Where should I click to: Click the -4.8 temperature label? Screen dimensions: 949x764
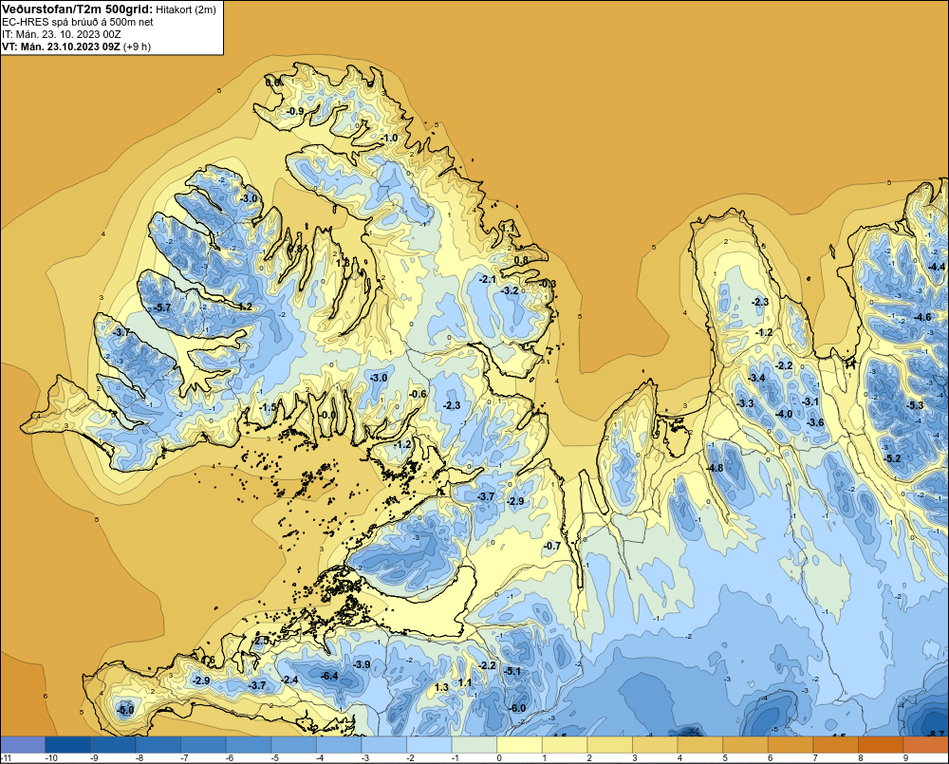[715, 468]
